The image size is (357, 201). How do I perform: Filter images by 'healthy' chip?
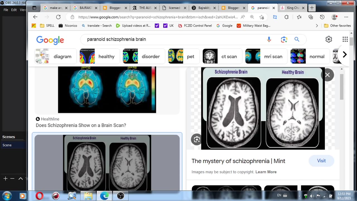pyautogui.click(x=100, y=56)
